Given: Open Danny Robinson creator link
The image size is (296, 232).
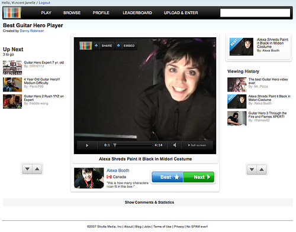Looking at the screenshot, I should 32,31.
